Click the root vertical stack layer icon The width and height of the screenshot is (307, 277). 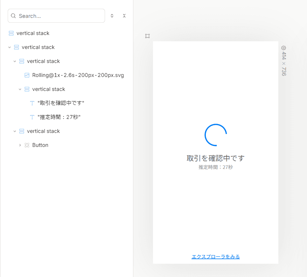(x=11, y=33)
